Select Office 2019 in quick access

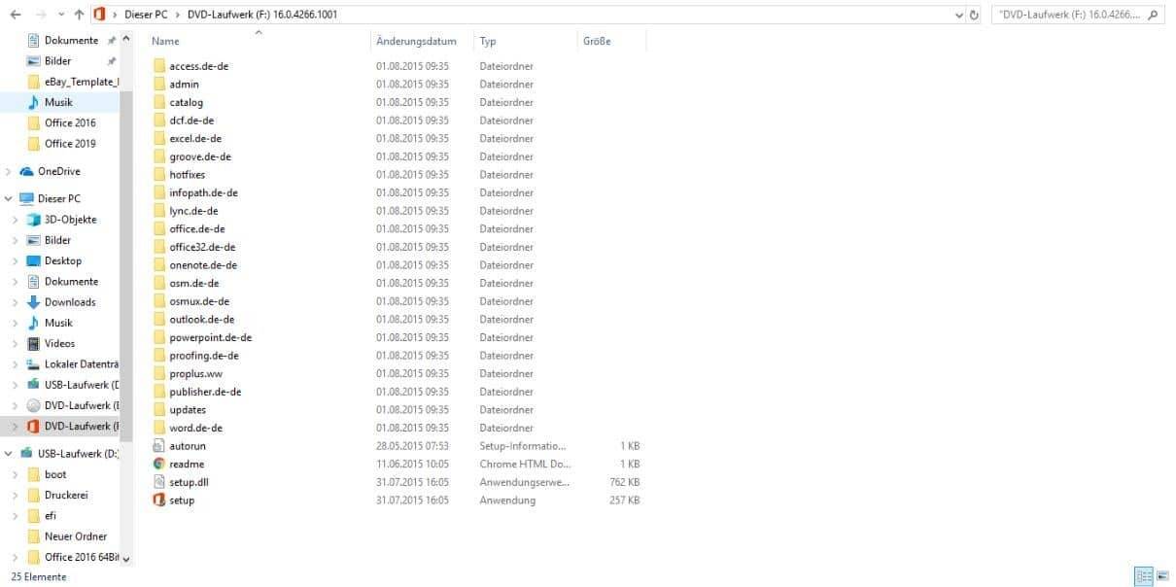click(70, 144)
